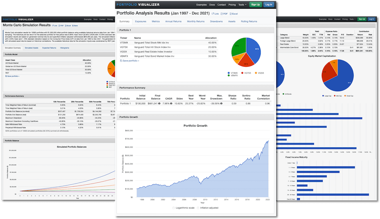Enable the Inflation adjusted checkbox
This screenshot has width=380, height=219.
tap(198, 208)
